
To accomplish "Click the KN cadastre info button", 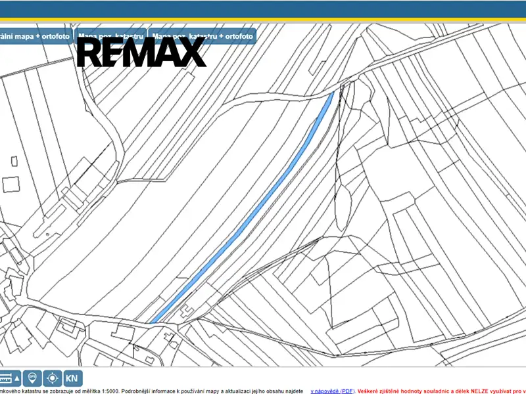I will point(72,378).
